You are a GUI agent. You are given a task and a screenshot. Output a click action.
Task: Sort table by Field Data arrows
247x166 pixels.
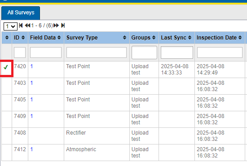click(59, 37)
